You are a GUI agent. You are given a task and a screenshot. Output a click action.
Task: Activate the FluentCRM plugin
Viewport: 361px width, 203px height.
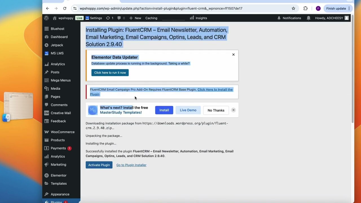pyautogui.click(x=99, y=165)
